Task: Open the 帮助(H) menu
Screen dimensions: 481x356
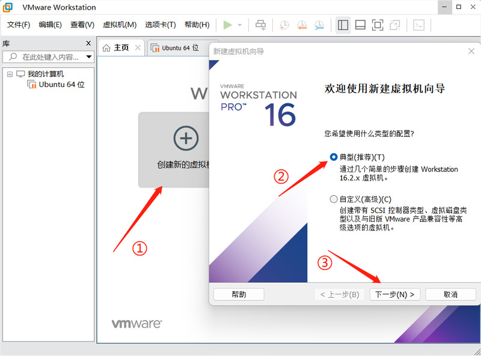Action: (x=197, y=25)
